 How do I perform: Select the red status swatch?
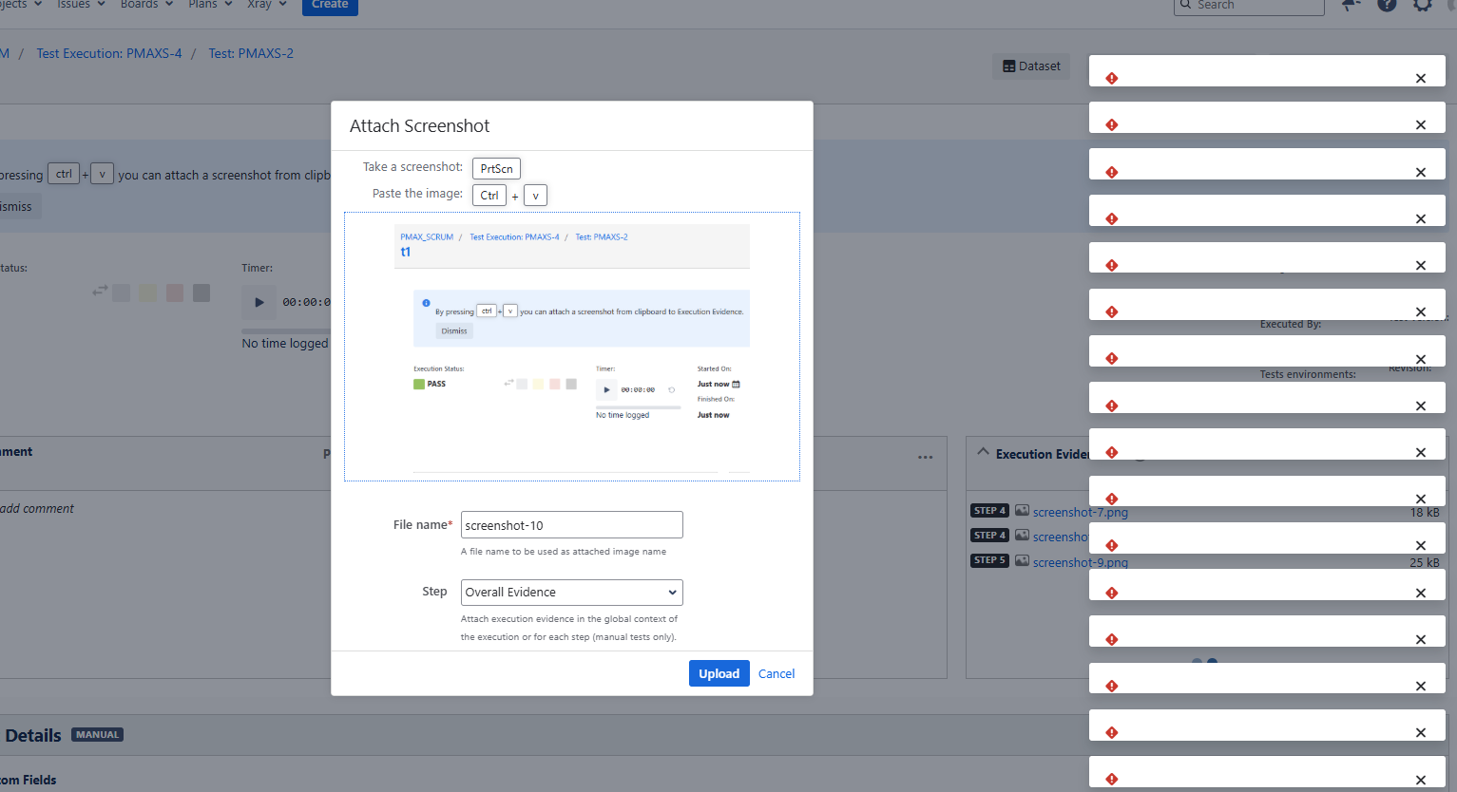[x=175, y=292]
